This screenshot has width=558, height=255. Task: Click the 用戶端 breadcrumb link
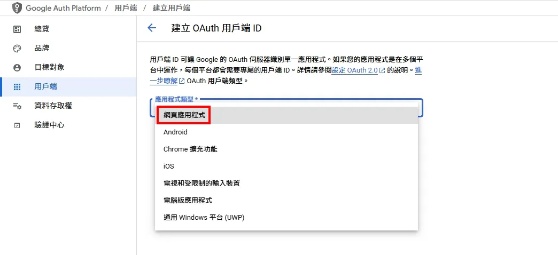click(126, 8)
